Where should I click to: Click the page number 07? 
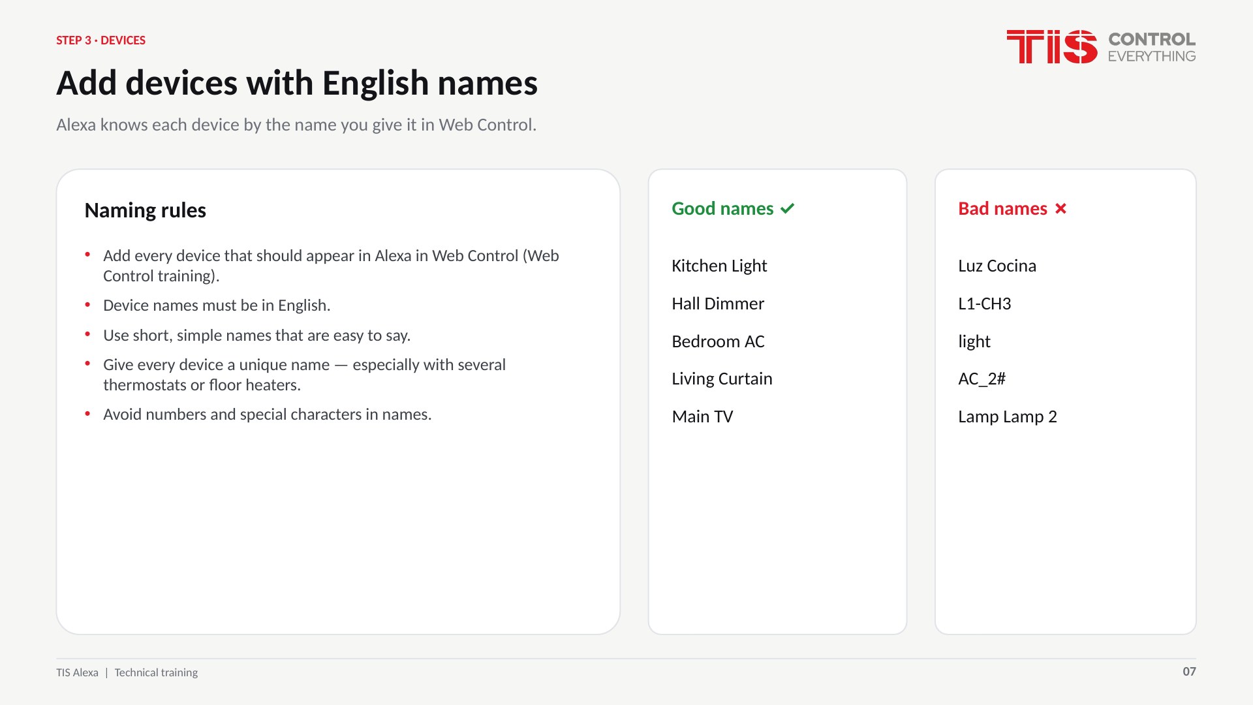[1189, 671]
